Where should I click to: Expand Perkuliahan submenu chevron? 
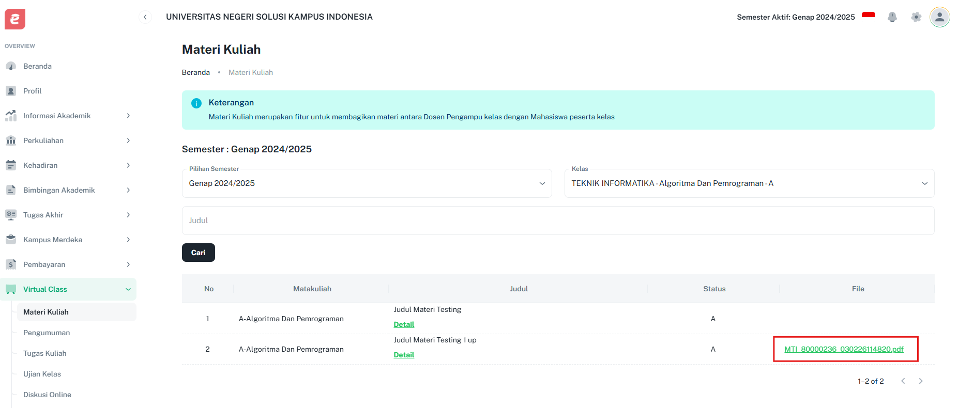(128, 140)
